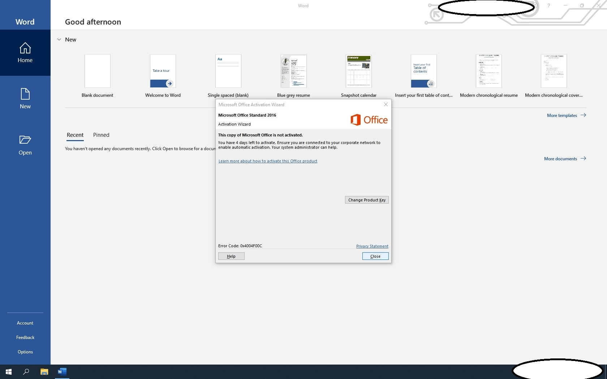Launch File Explorer from the taskbar

click(x=44, y=372)
